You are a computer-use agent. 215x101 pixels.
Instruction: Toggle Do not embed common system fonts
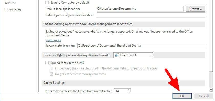click(51, 74)
